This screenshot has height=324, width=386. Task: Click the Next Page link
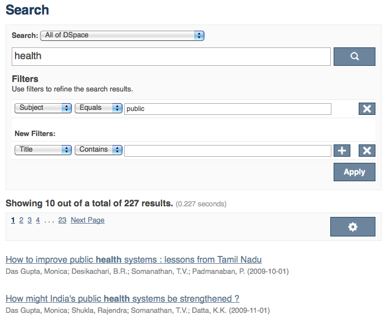pyautogui.click(x=87, y=220)
